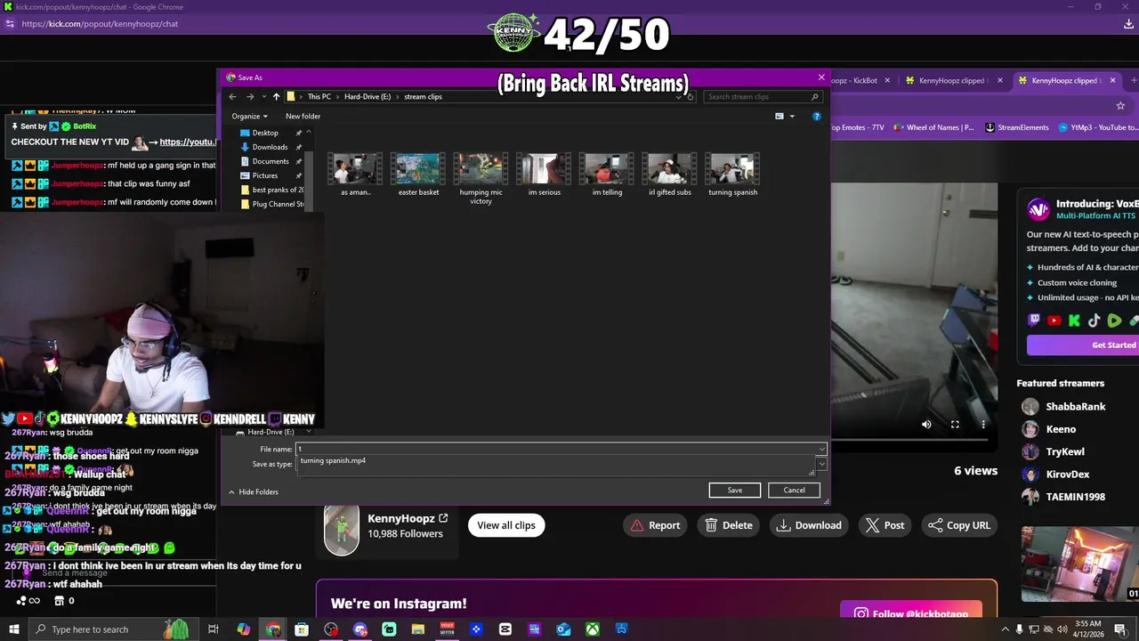Go back in Save As dialog
The width and height of the screenshot is (1139, 641).
click(x=233, y=96)
